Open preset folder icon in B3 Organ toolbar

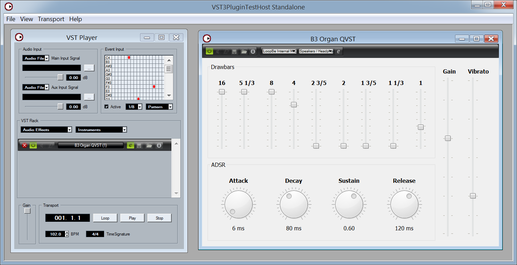coord(244,51)
